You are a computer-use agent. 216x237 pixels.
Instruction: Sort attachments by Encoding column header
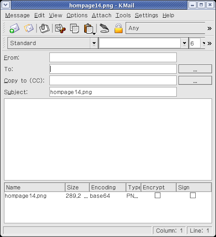(x=108, y=188)
